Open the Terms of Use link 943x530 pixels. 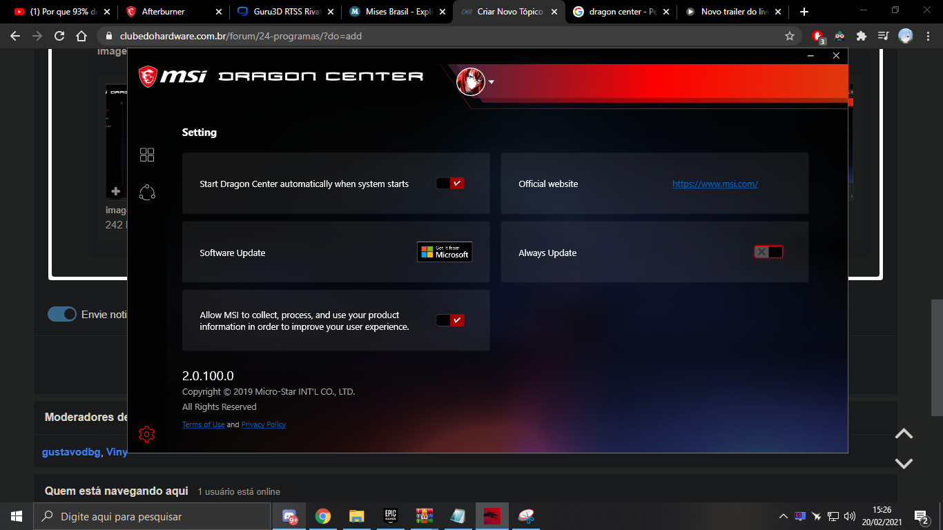click(x=204, y=424)
